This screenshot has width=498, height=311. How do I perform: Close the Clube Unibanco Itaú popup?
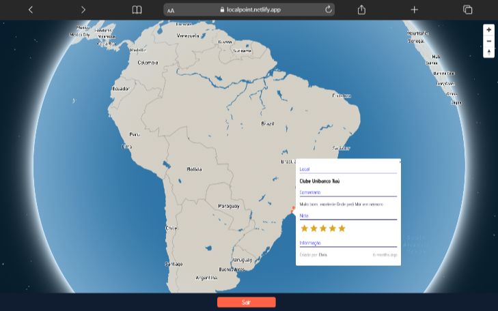[x=400, y=162]
